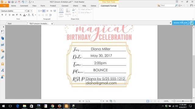Click the zoom in plus button
195x109 pixels.
191,101
